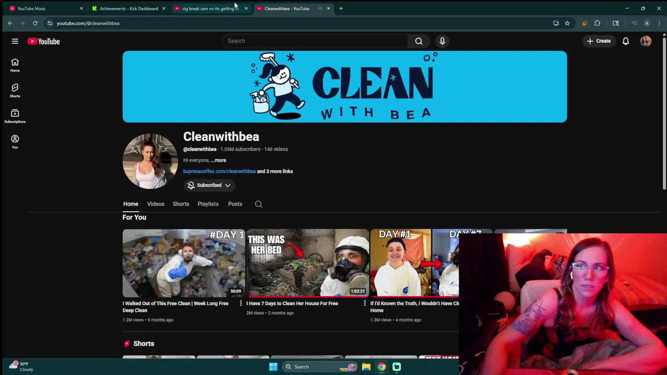Click the Clean With Bea channel banner

[x=344, y=86]
